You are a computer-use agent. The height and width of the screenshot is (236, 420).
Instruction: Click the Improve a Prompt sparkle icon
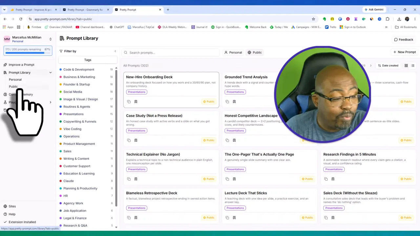(x=5, y=65)
